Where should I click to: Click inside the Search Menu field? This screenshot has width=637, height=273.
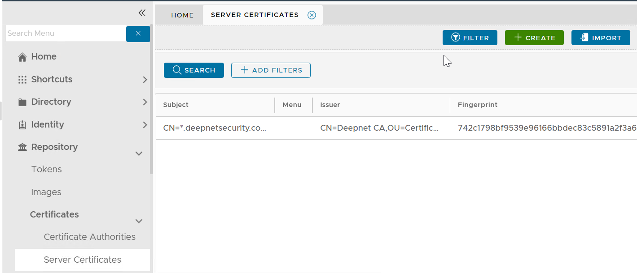click(x=65, y=34)
